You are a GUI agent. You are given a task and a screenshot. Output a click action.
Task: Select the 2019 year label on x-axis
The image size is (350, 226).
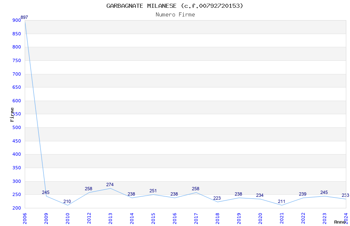point(239,219)
